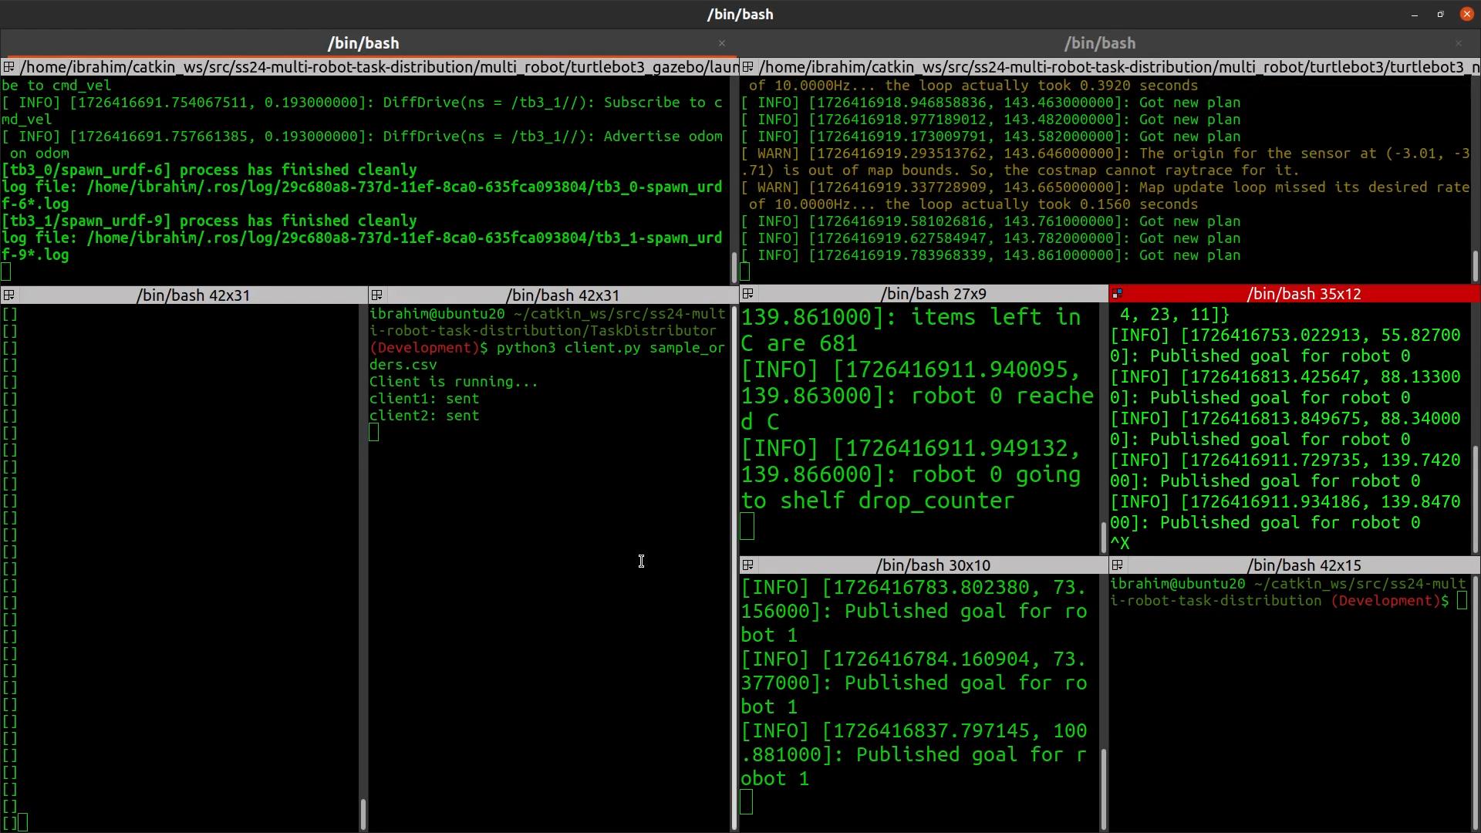
Task: Maximize the terminal window
Action: tap(1440, 15)
